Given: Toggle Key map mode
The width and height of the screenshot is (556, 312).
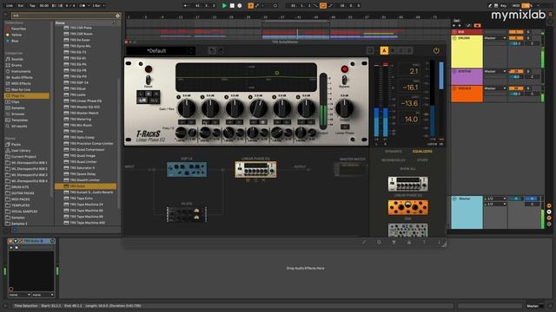Looking at the screenshot, I should pos(503,6).
